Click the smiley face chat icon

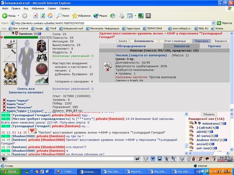(182, 159)
